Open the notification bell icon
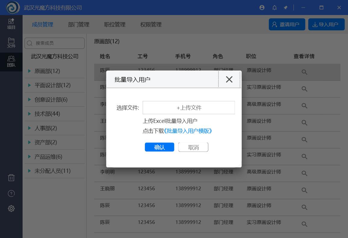This screenshot has width=348, height=238. point(275,8)
